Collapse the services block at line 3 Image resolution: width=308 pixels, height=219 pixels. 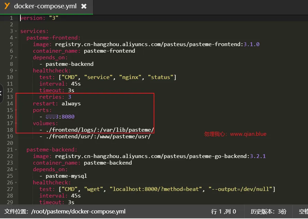click(x=16, y=31)
